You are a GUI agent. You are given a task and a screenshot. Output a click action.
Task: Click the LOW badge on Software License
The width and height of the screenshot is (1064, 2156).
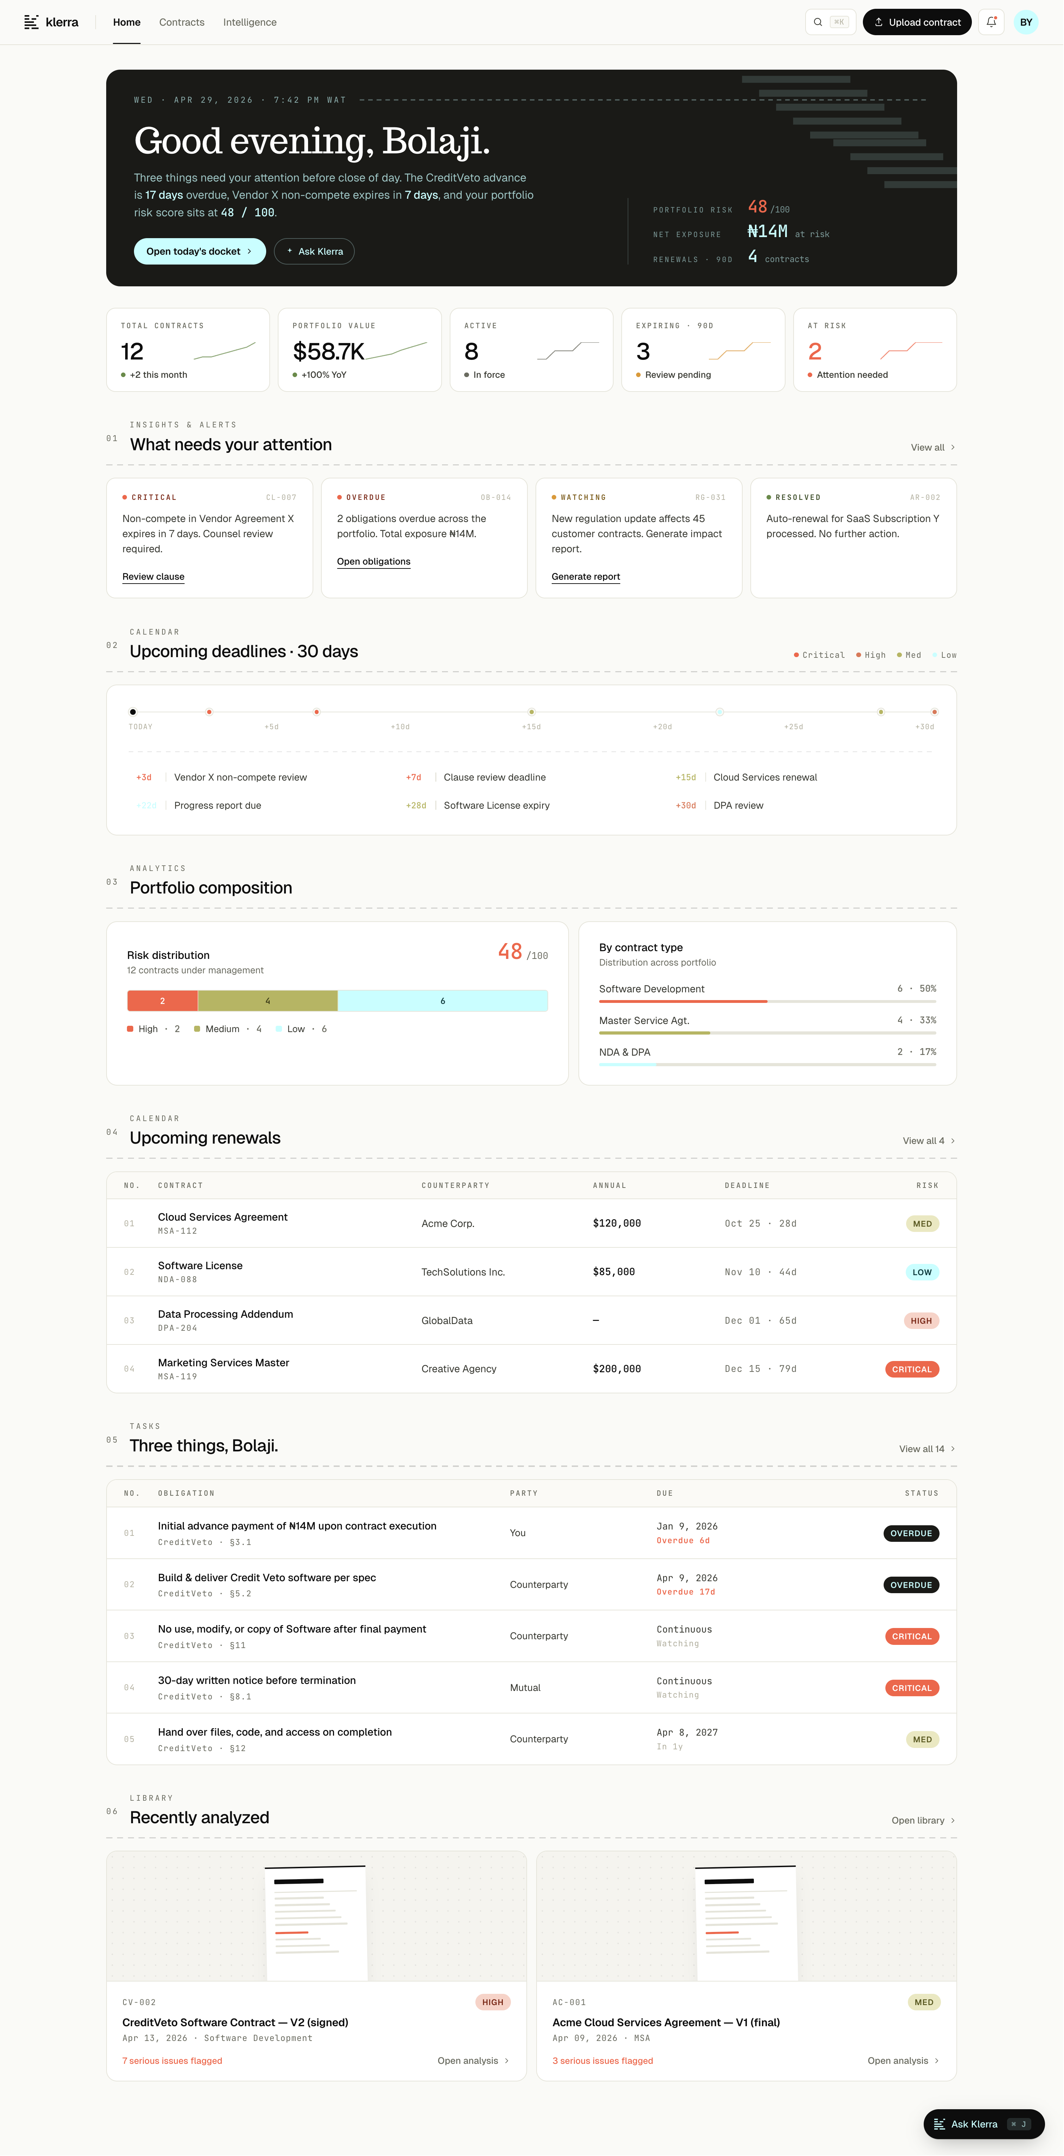[923, 1272]
